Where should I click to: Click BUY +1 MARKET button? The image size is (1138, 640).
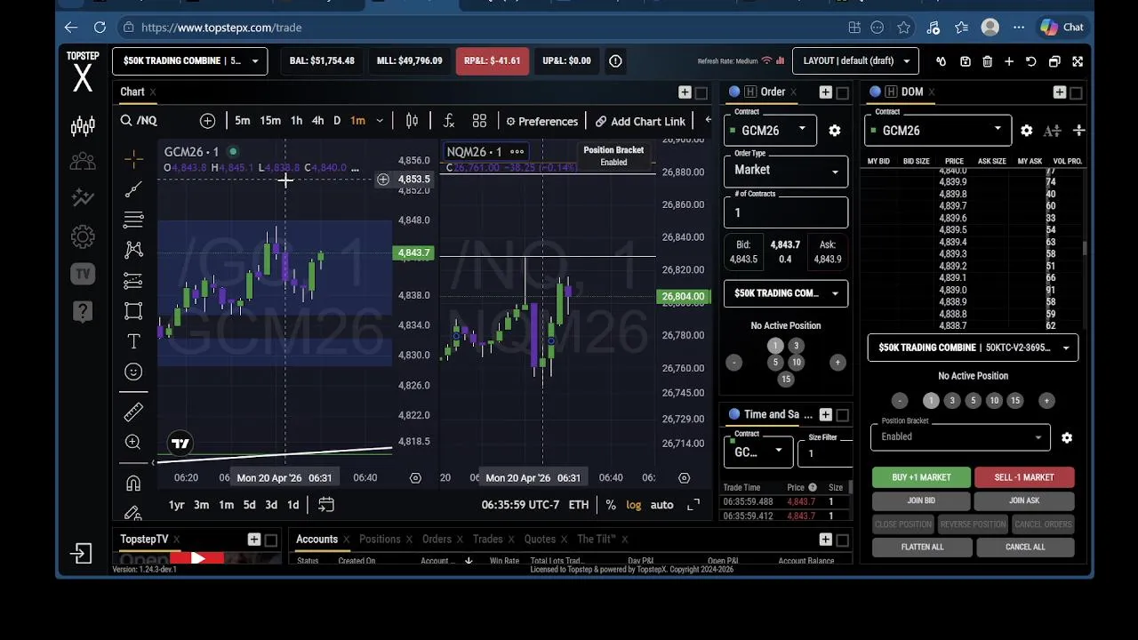click(921, 477)
